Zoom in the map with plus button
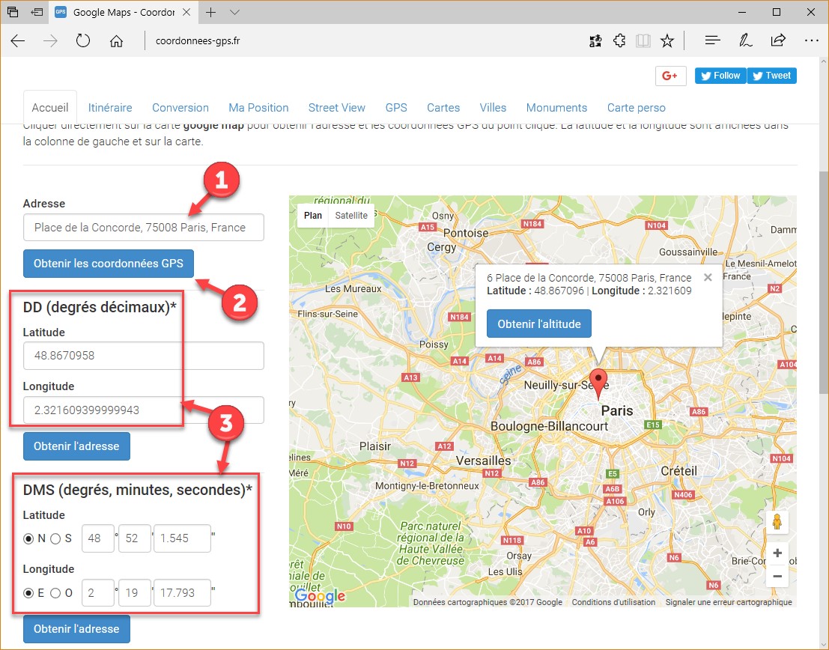829x650 pixels. 777,553
